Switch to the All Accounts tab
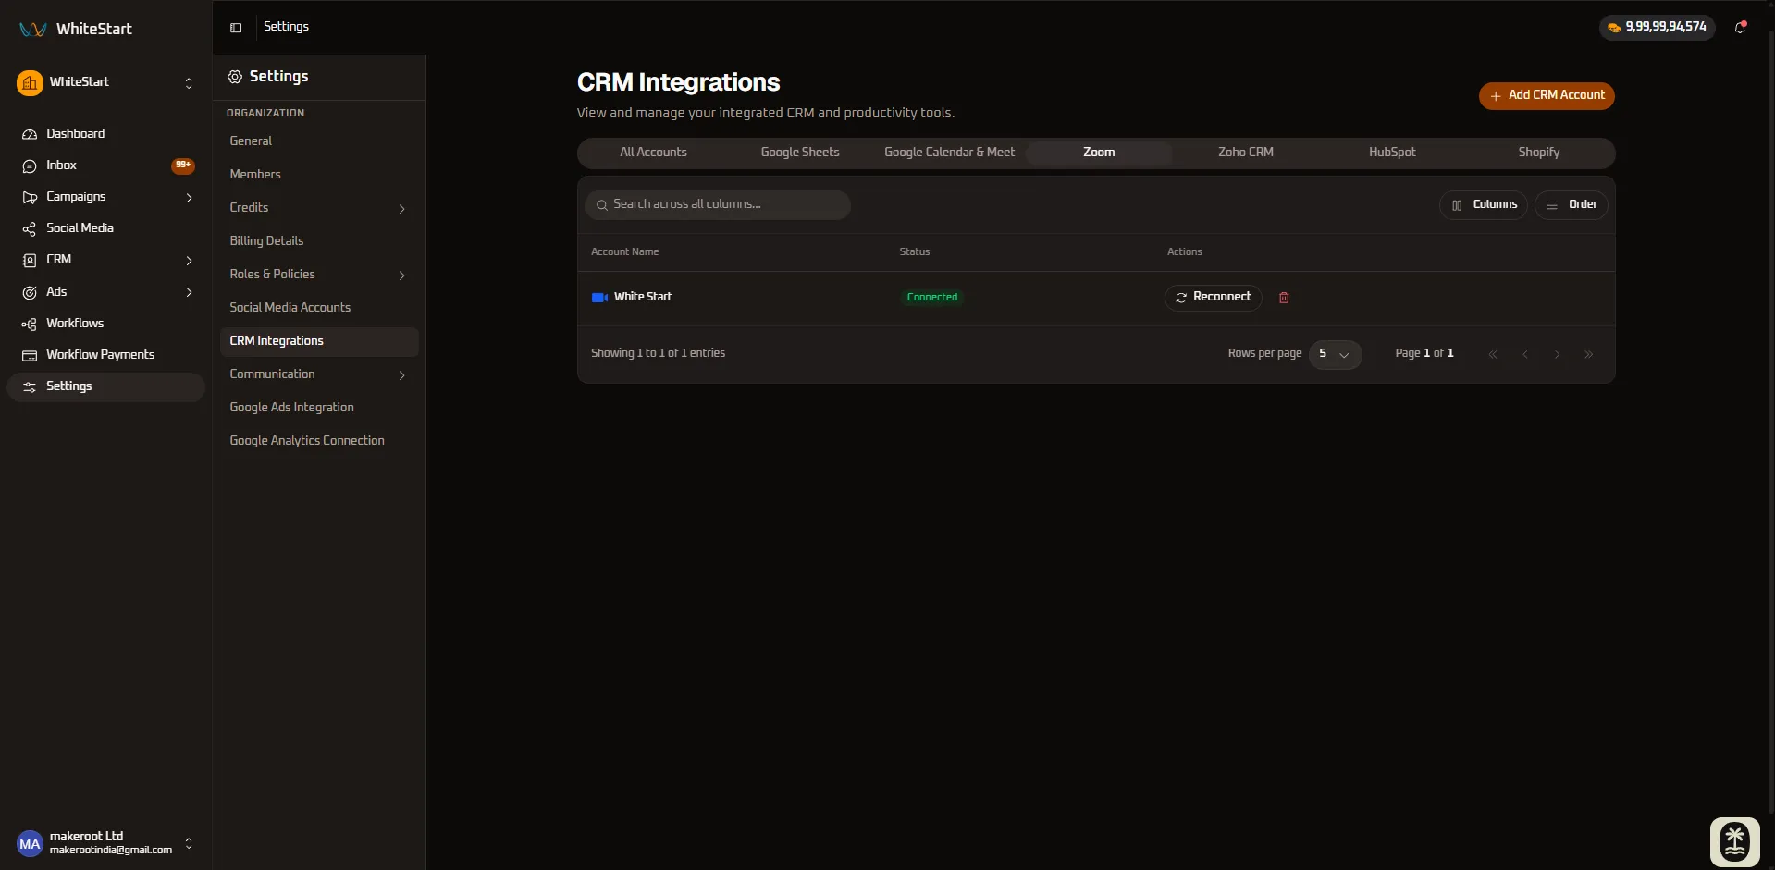 coord(653,153)
